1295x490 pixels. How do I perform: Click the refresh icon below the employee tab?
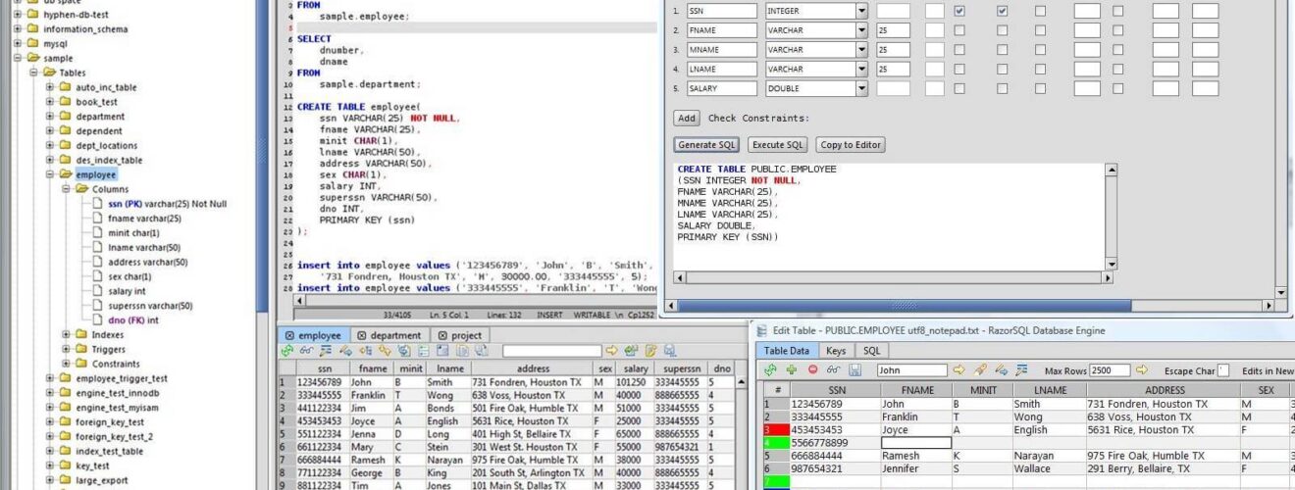point(287,350)
